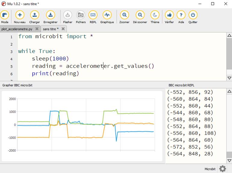
Task: Switch the Thème
Action: click(155, 17)
